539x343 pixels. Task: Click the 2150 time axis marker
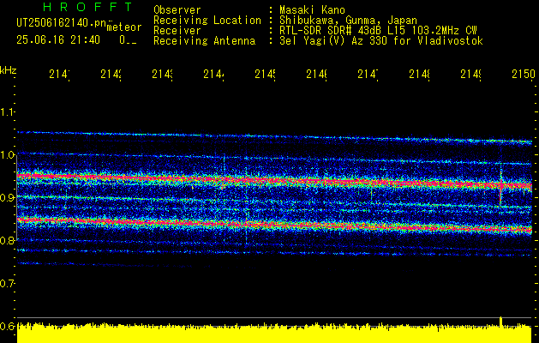[x=524, y=75]
